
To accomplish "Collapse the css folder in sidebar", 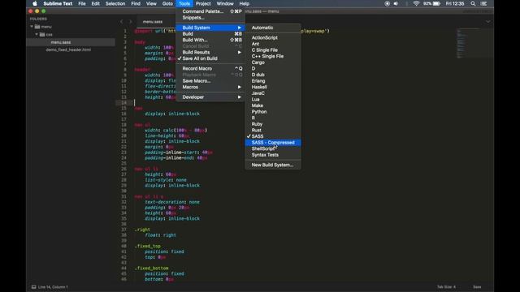I will tap(37, 34).
